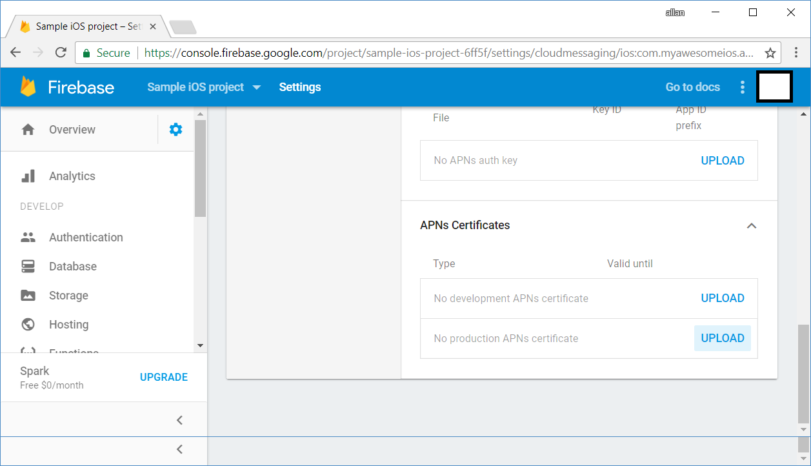The height and width of the screenshot is (466, 811).
Task: Reload the page with refresh icon
Action: point(61,53)
